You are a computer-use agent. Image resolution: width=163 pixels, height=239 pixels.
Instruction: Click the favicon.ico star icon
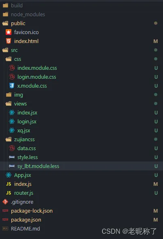click(x=9, y=32)
